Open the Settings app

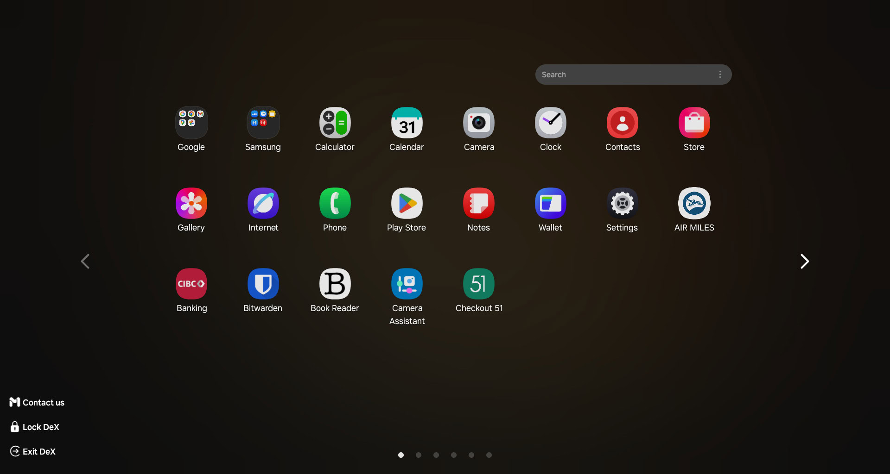click(623, 203)
